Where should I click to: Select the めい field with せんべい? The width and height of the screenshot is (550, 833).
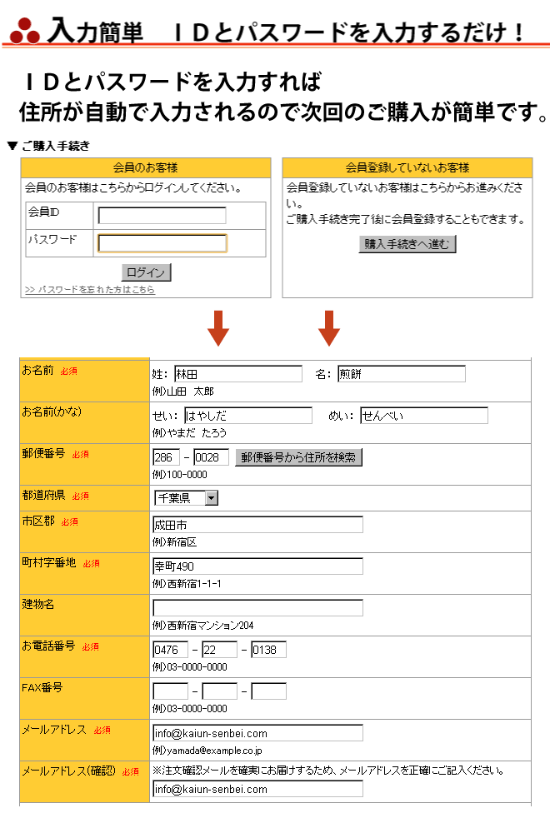(424, 416)
